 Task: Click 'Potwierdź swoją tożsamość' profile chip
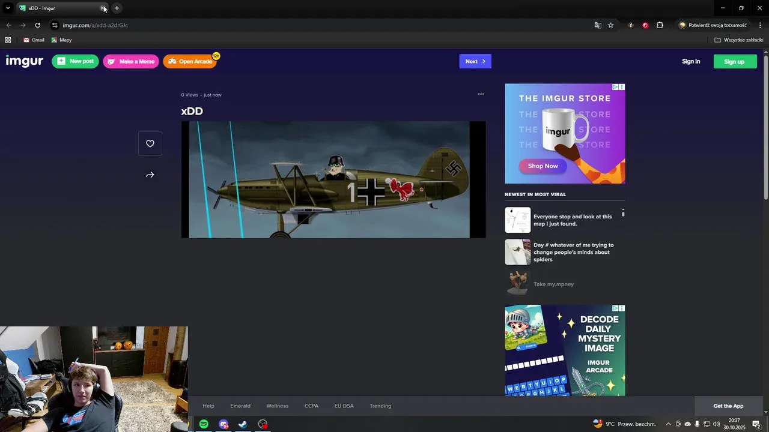[x=713, y=25]
